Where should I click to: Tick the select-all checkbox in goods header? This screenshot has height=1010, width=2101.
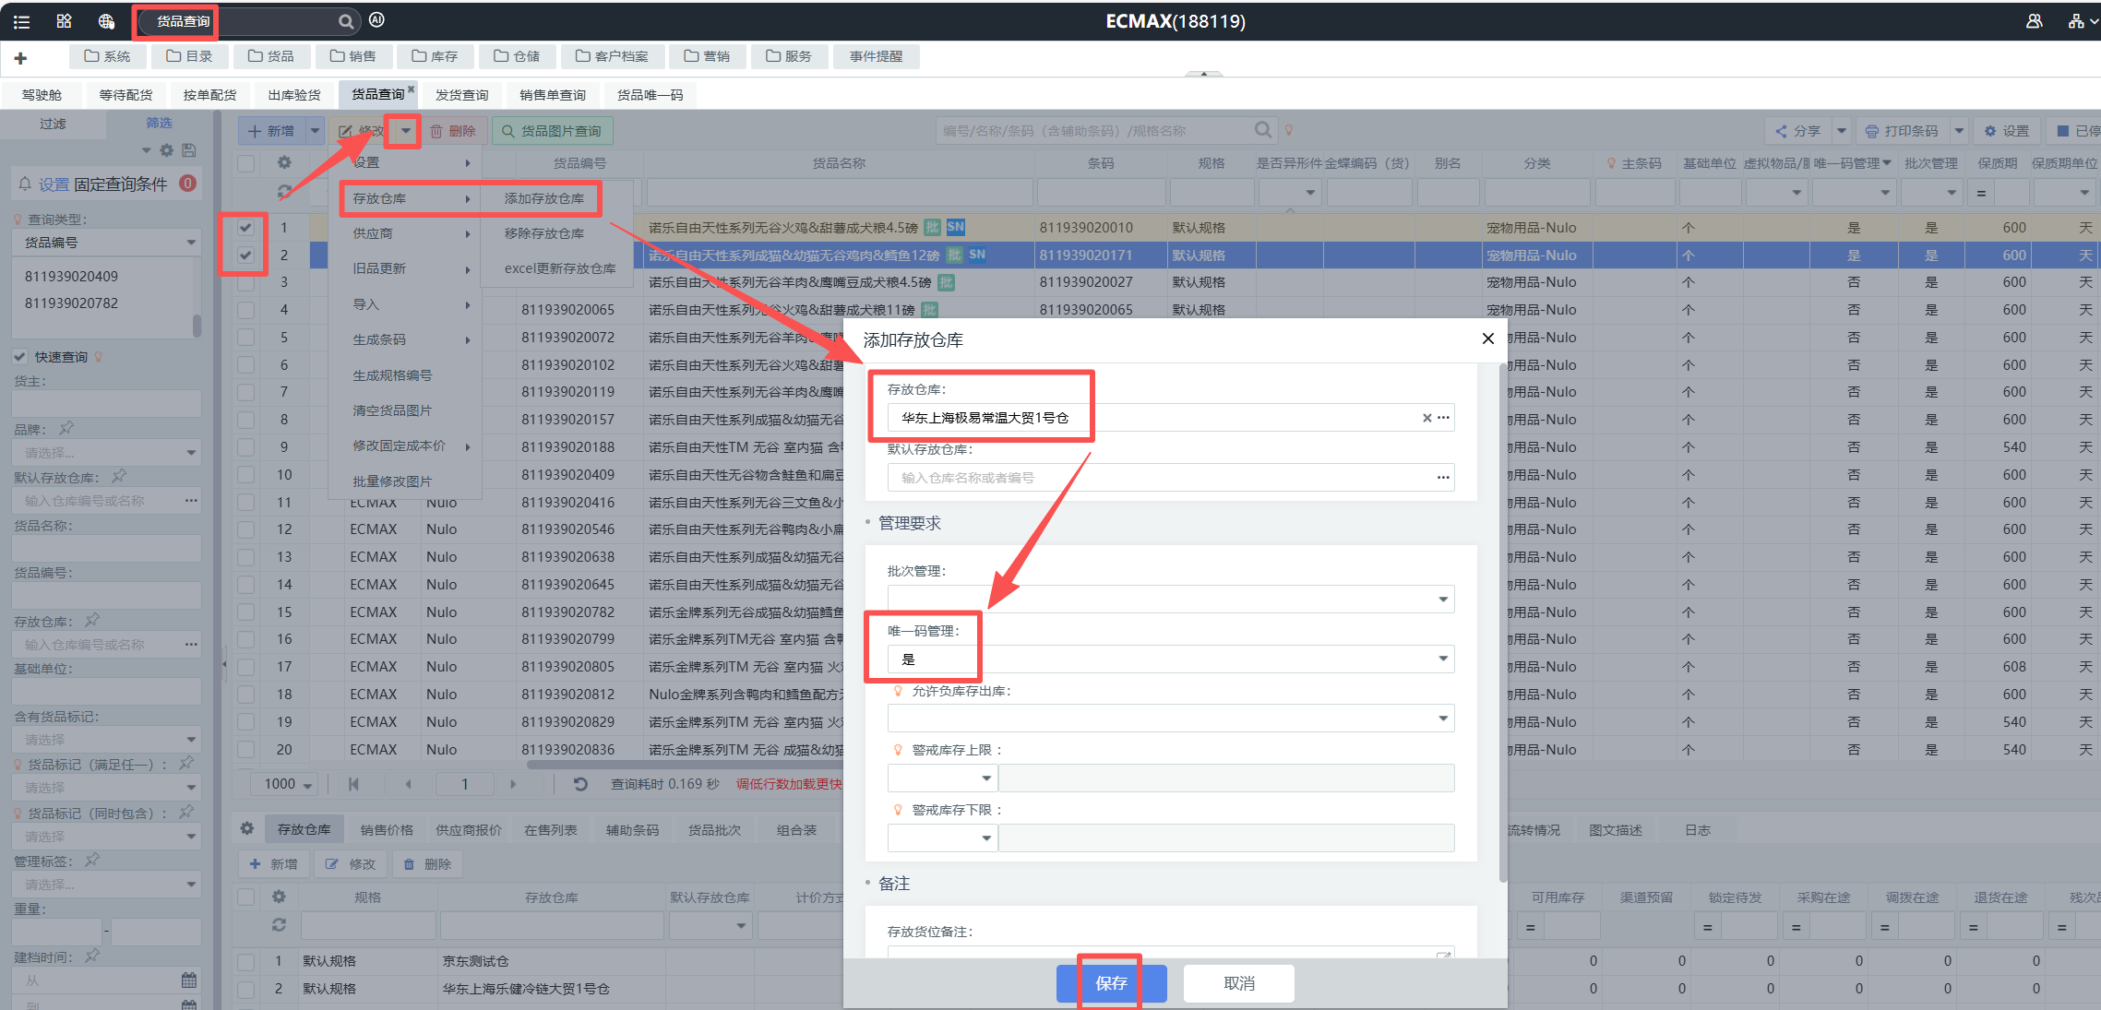245,163
